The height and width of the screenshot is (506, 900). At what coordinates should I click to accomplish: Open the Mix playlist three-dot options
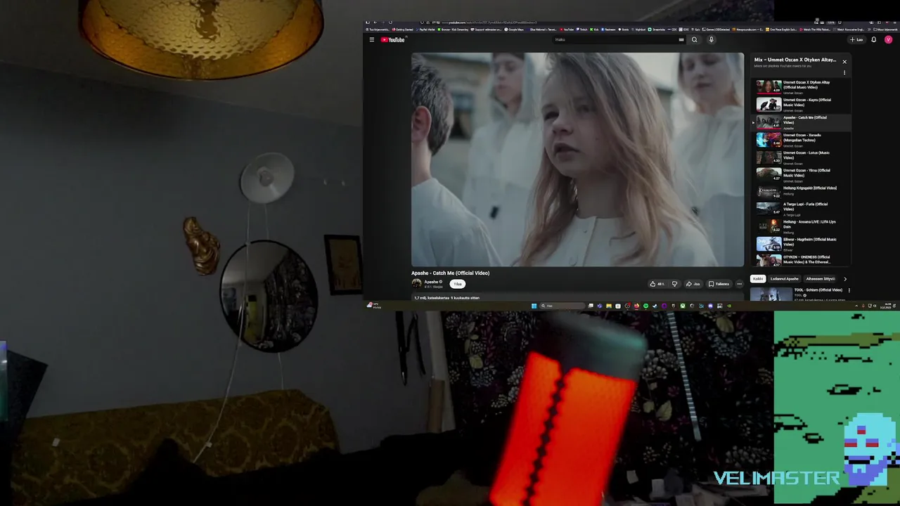[844, 72]
